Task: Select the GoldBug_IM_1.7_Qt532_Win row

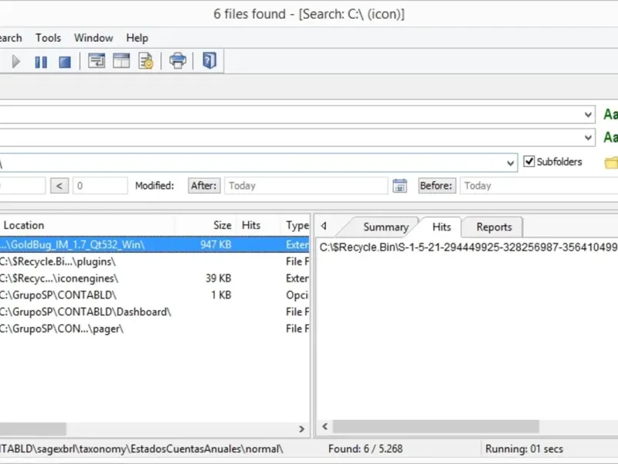Action: tap(154, 244)
